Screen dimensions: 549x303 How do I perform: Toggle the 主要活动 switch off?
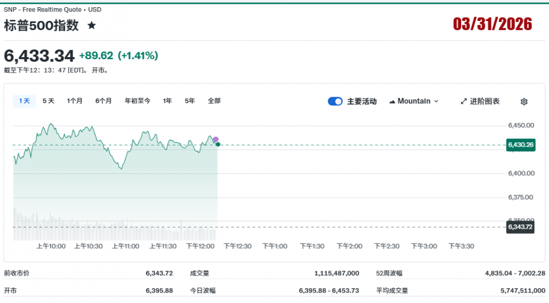coord(335,102)
